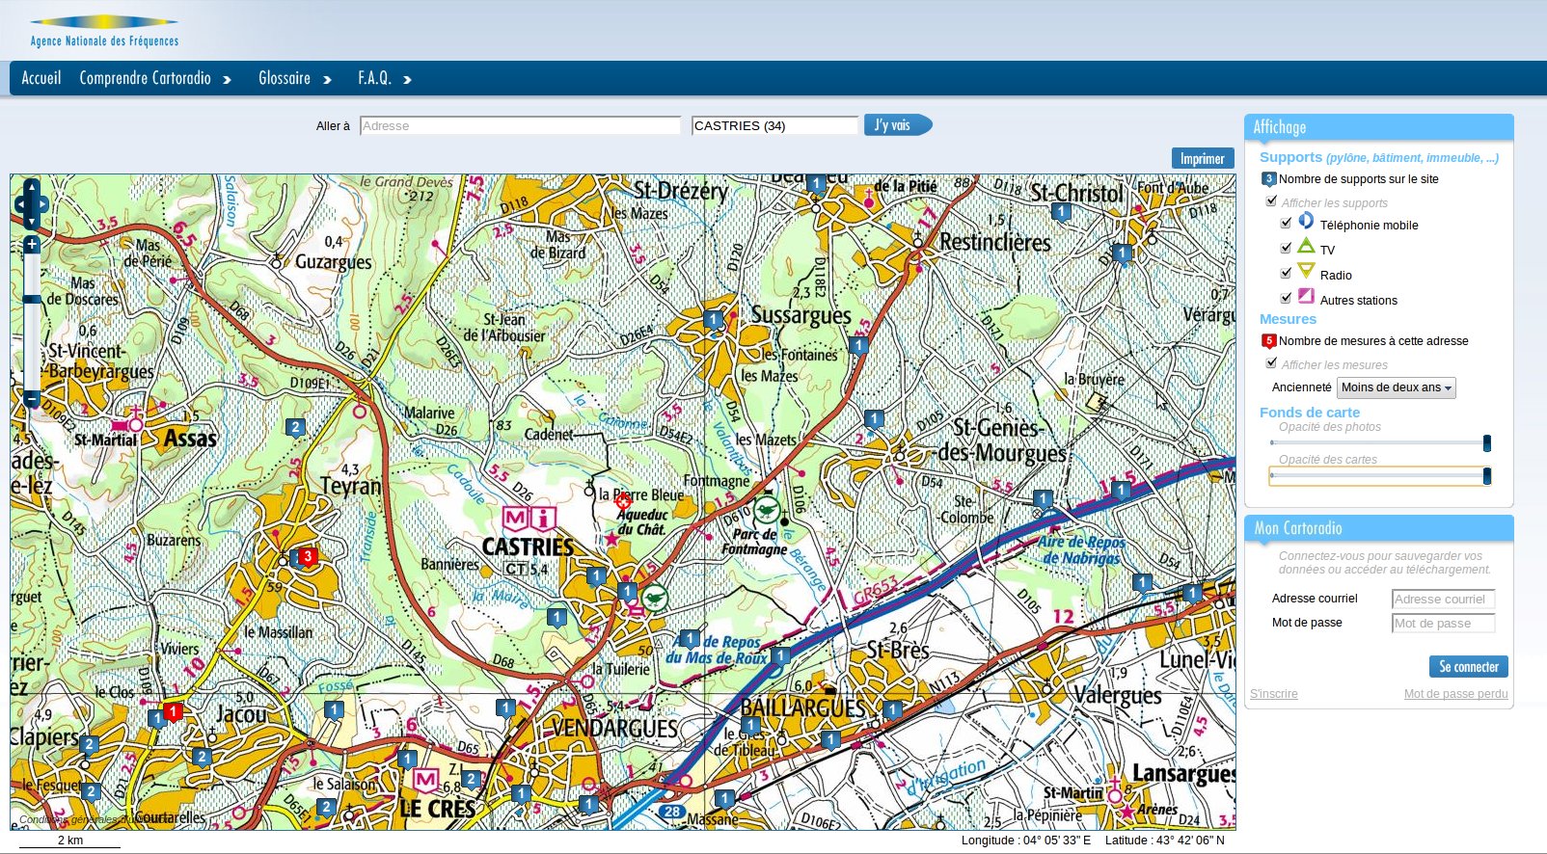
Task: Click the Opacité des photos slider handle
Action: point(1486,443)
